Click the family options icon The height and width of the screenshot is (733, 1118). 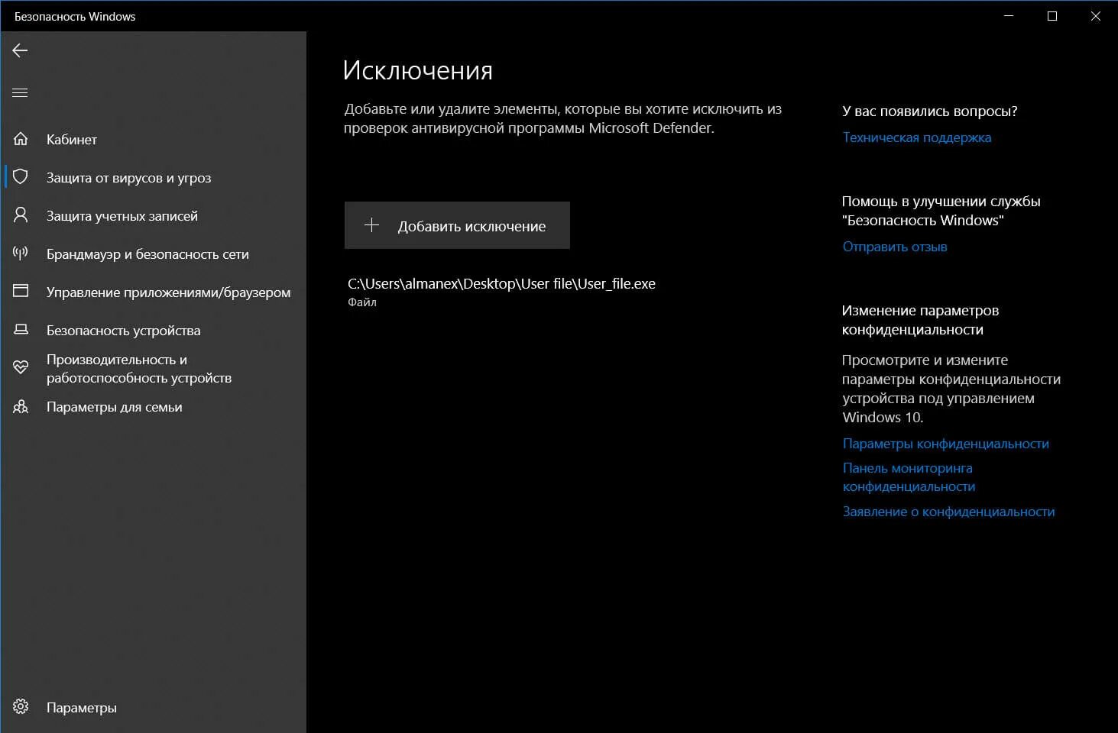click(x=21, y=407)
